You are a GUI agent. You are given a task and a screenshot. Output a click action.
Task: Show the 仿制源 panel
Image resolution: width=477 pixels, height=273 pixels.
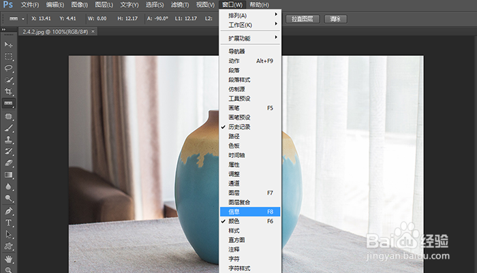coord(250,89)
